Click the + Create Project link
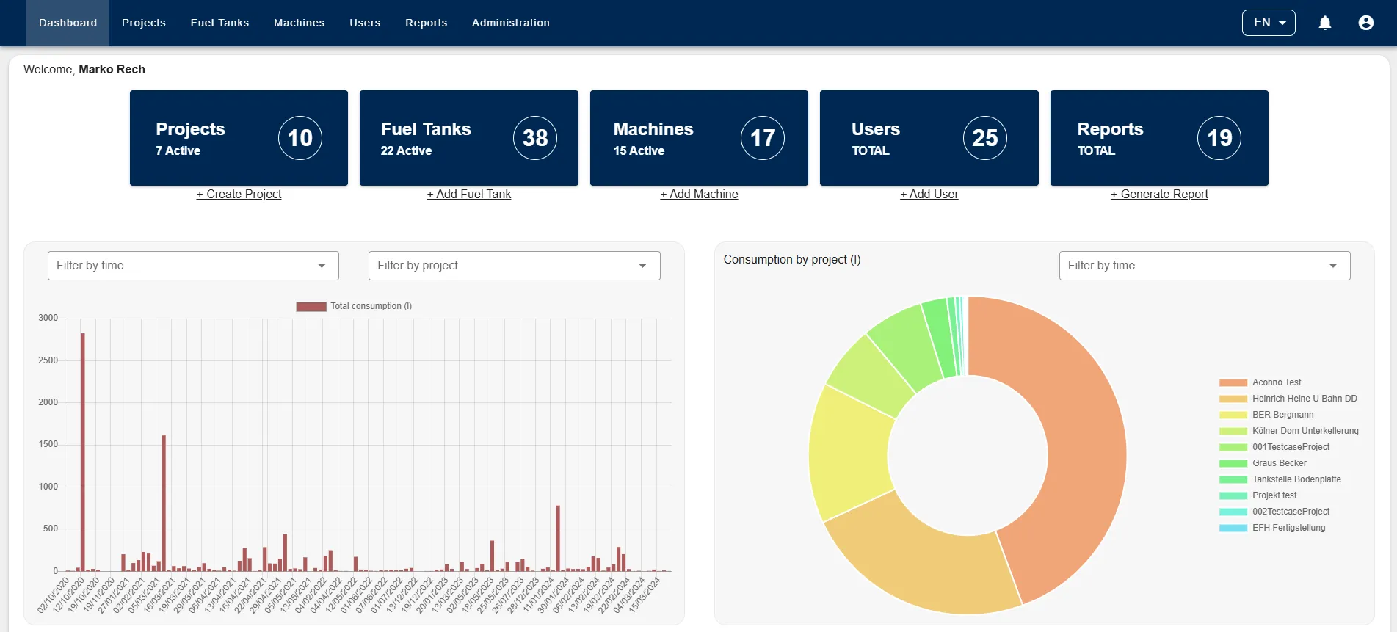This screenshot has height=632, width=1397. 239,195
